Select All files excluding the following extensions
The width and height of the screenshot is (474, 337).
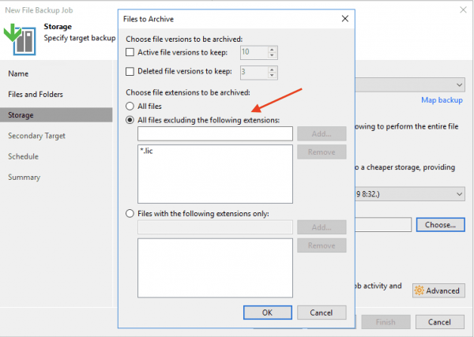tap(131, 120)
